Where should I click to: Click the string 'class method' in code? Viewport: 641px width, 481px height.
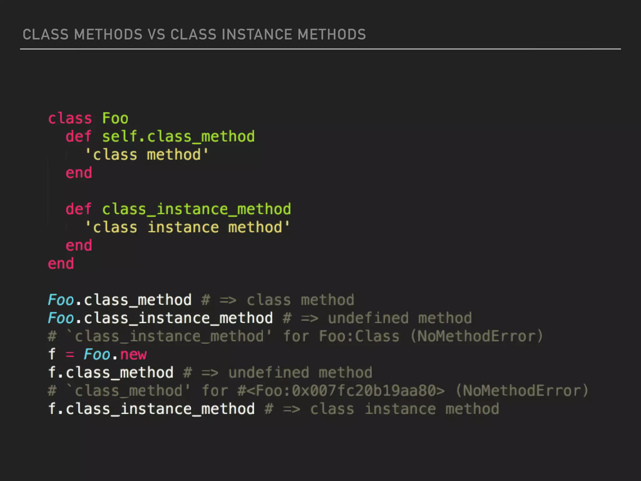coord(146,155)
